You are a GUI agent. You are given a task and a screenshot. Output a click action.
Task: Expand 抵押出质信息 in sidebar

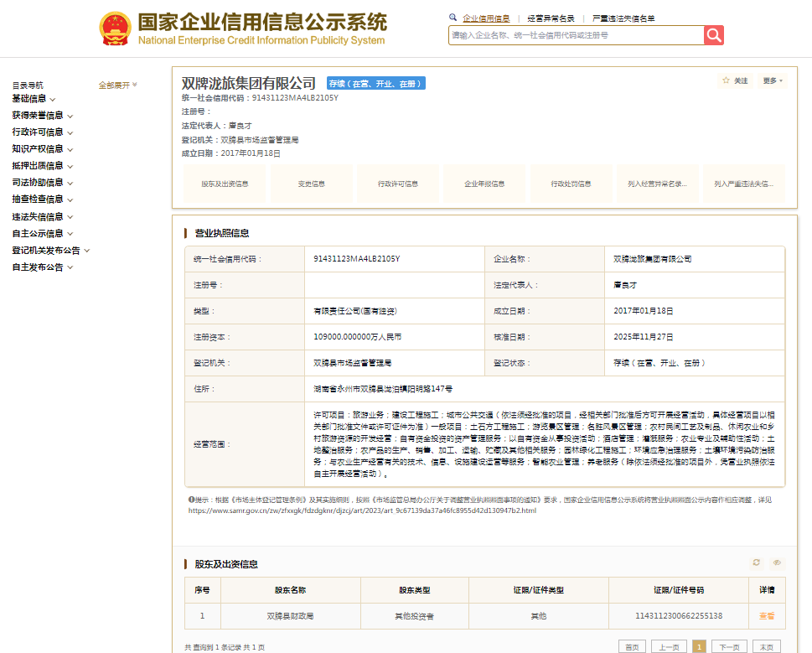(x=43, y=166)
